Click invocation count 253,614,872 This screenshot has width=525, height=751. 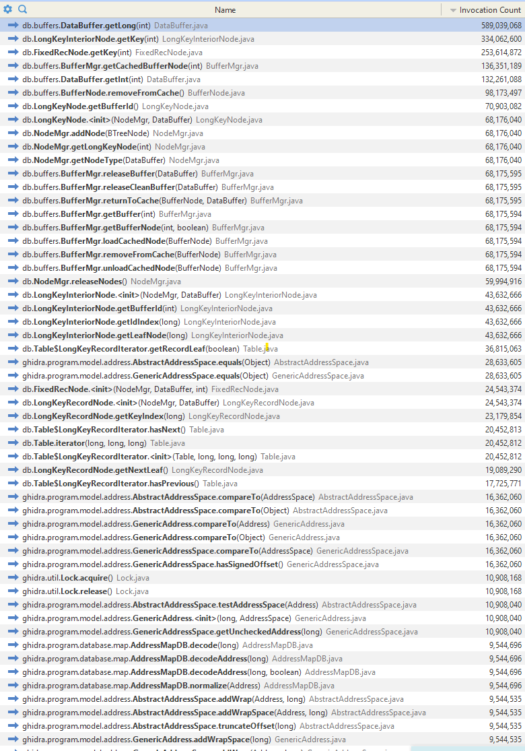(x=501, y=53)
